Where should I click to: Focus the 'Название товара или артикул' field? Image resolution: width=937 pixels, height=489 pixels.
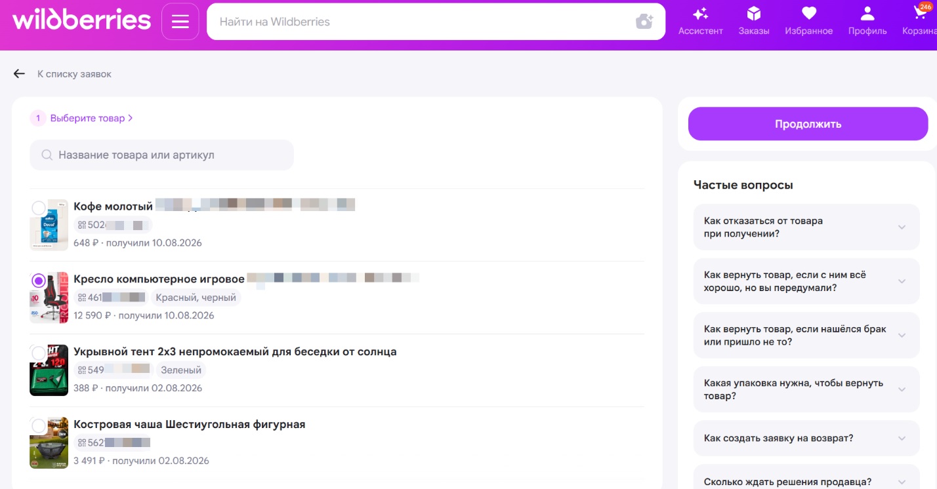tap(161, 155)
